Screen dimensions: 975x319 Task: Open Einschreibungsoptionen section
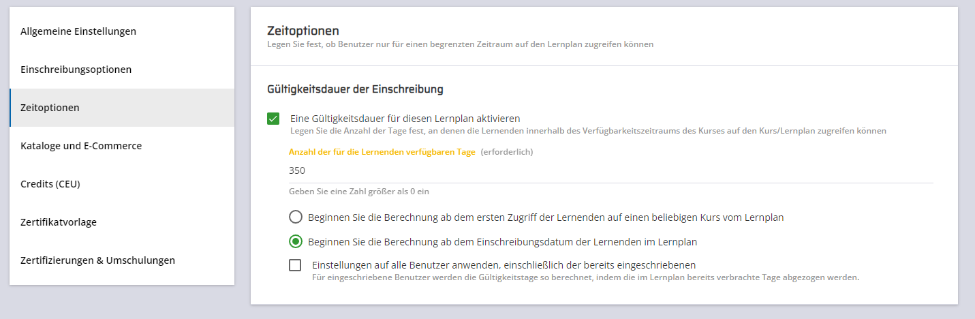(122, 70)
